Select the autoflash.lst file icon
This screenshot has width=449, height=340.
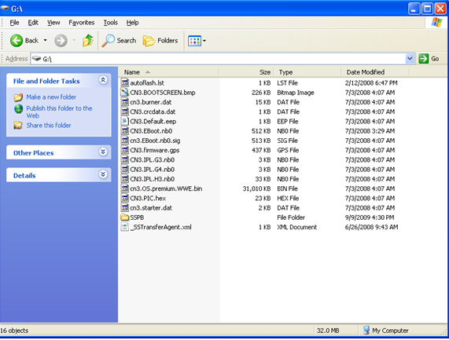(124, 83)
